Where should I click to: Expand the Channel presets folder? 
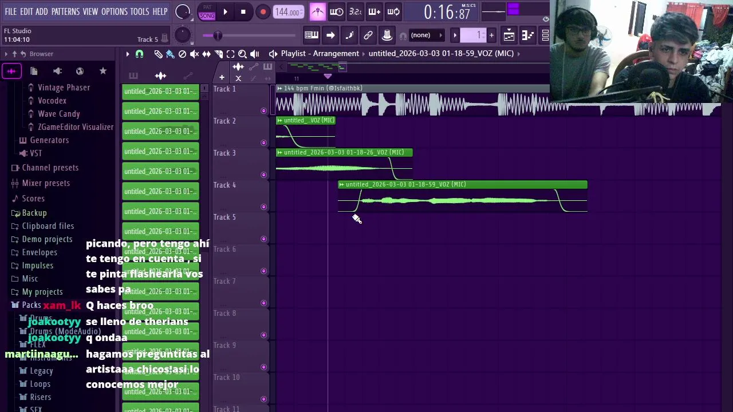point(50,168)
